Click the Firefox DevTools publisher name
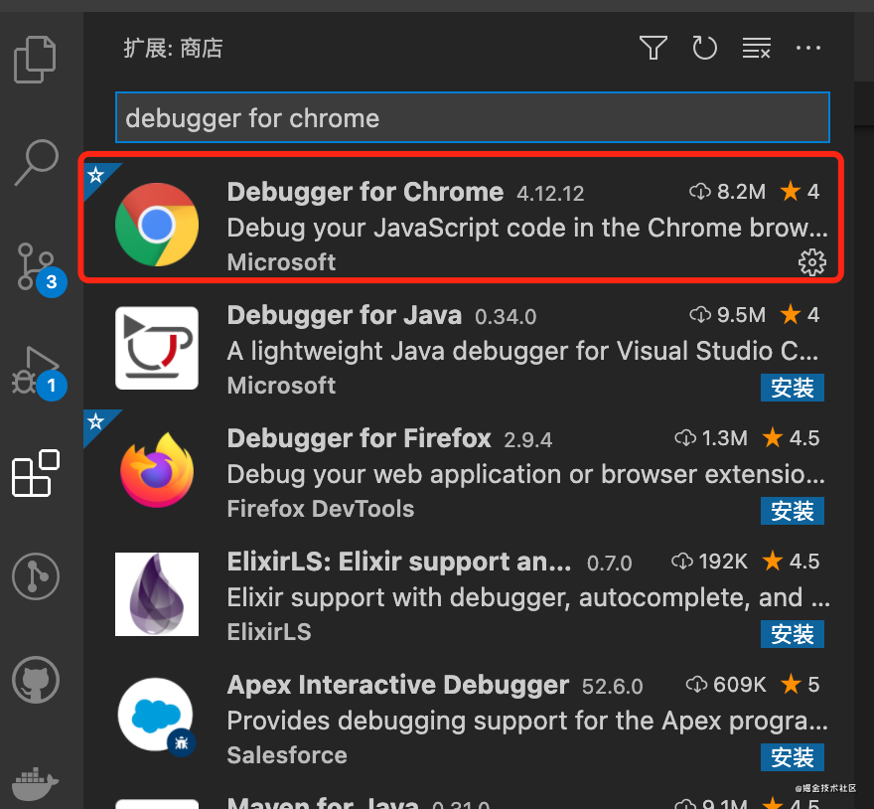This screenshot has width=874, height=809. coord(321,509)
